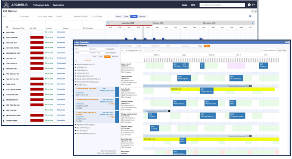Expand the PREVENTIVE MAINT work request group
Image resolution: width=292 pixels, height=159 pixels.
click(75, 125)
